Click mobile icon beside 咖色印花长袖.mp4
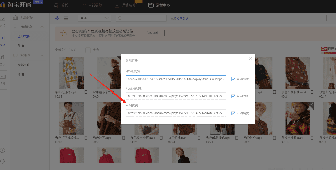Screen dimensions: 336x170 click(312, 92)
